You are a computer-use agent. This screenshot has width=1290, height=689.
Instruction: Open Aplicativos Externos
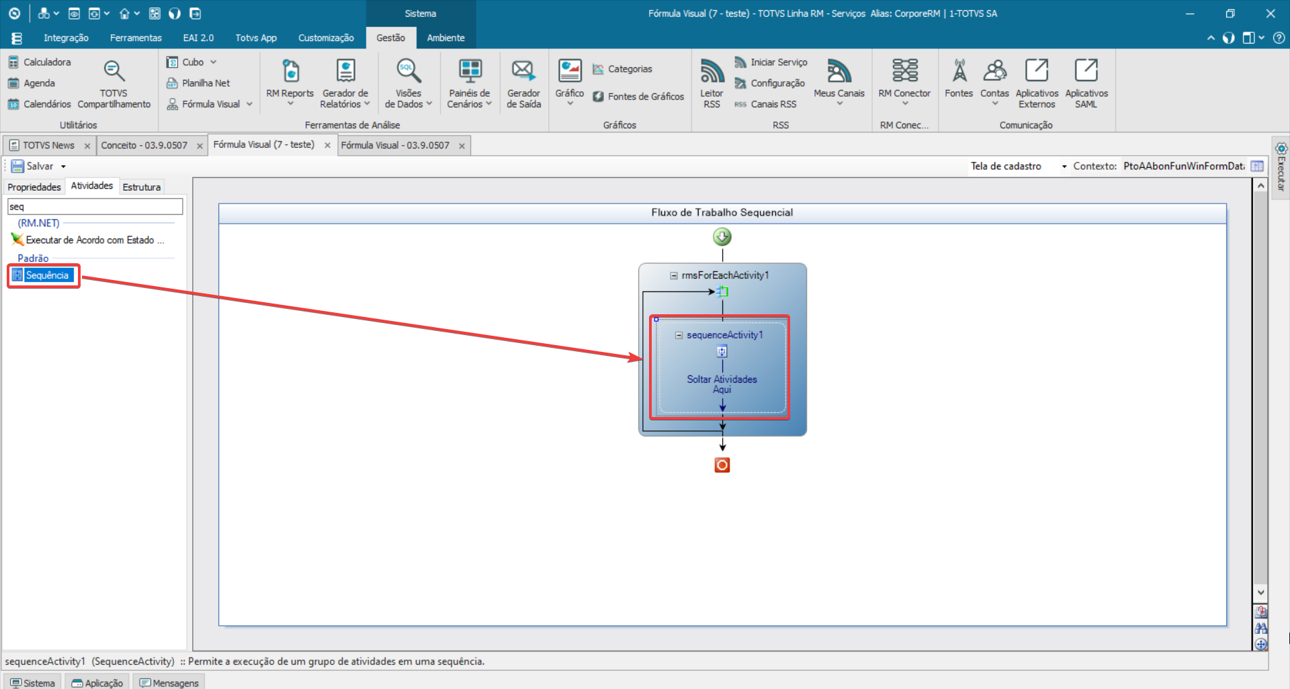tap(1037, 84)
